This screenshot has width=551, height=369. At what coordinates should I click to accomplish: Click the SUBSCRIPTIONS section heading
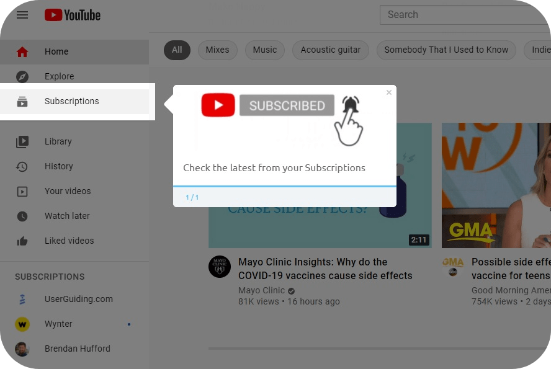click(50, 277)
